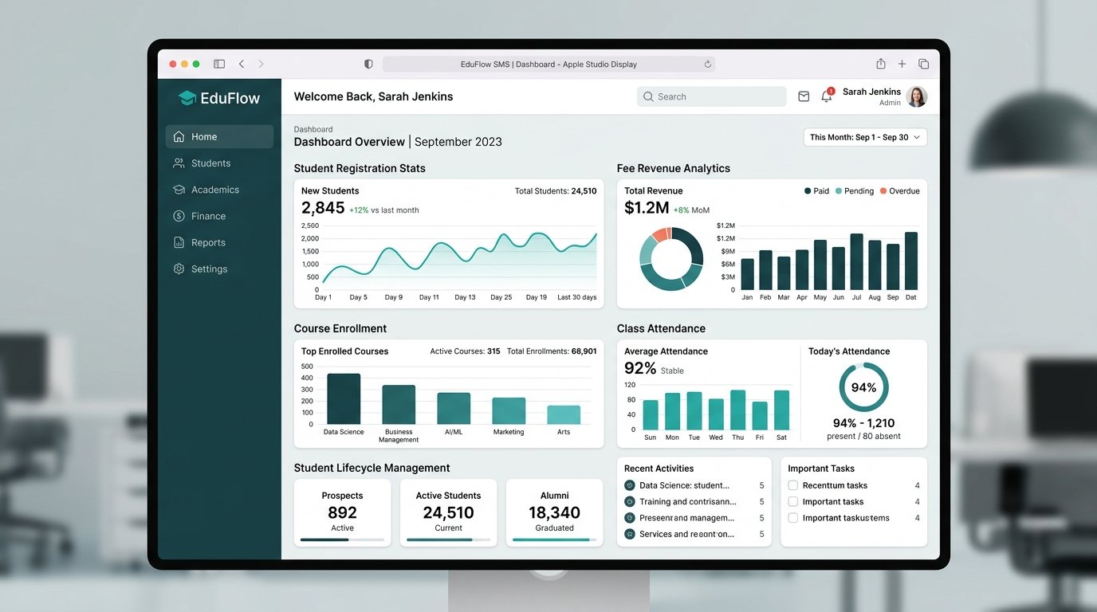Viewport: 1097px width, 612px height.
Task: Show the browser tab overview icon
Action: click(x=923, y=64)
